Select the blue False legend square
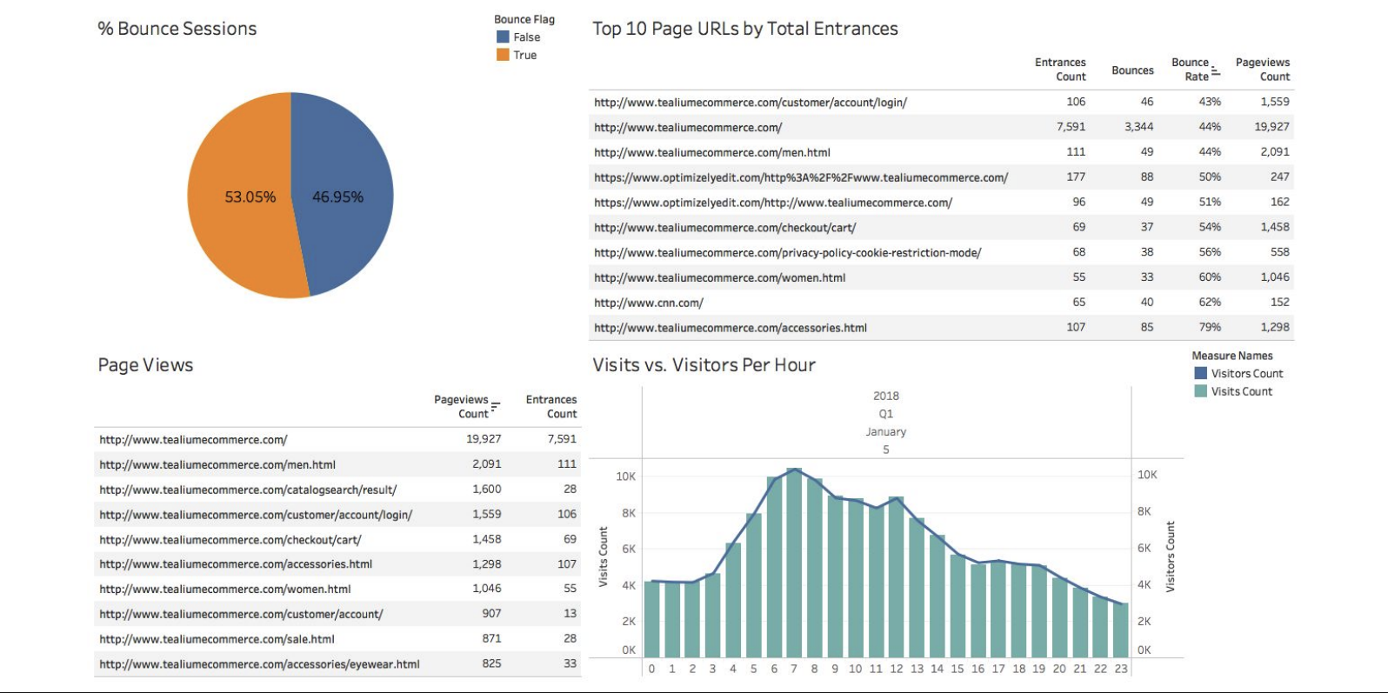Image resolution: width=1388 pixels, height=693 pixels. [503, 37]
